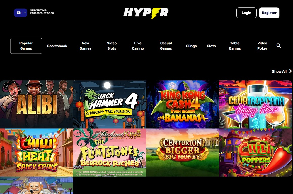
Task: Open The Flintstones Bedrock Riches game
Action: [x=109, y=153]
